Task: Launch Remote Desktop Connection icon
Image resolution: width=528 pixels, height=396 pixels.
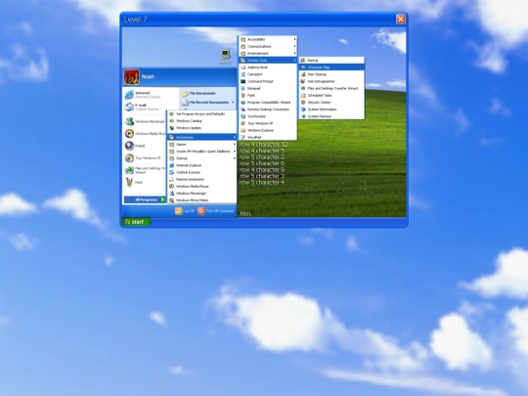Action: (242, 110)
